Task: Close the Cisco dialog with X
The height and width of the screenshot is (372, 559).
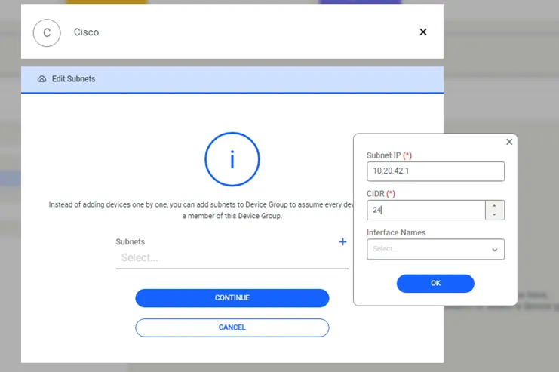Action: pyautogui.click(x=422, y=32)
